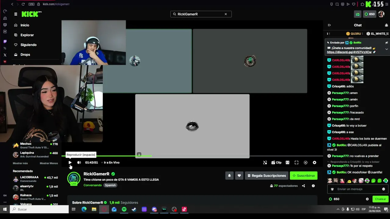390x219 pixels.
Task: Open the elsantytv recommended channel
Action: 35,188
